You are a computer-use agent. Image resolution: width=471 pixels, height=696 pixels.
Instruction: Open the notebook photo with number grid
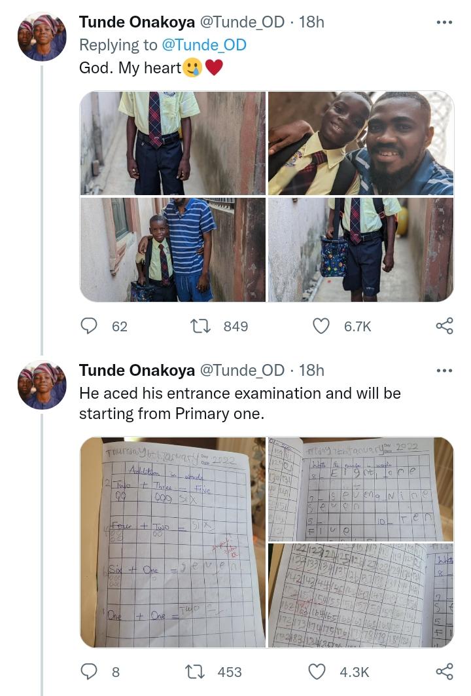pyautogui.click(x=360, y=595)
